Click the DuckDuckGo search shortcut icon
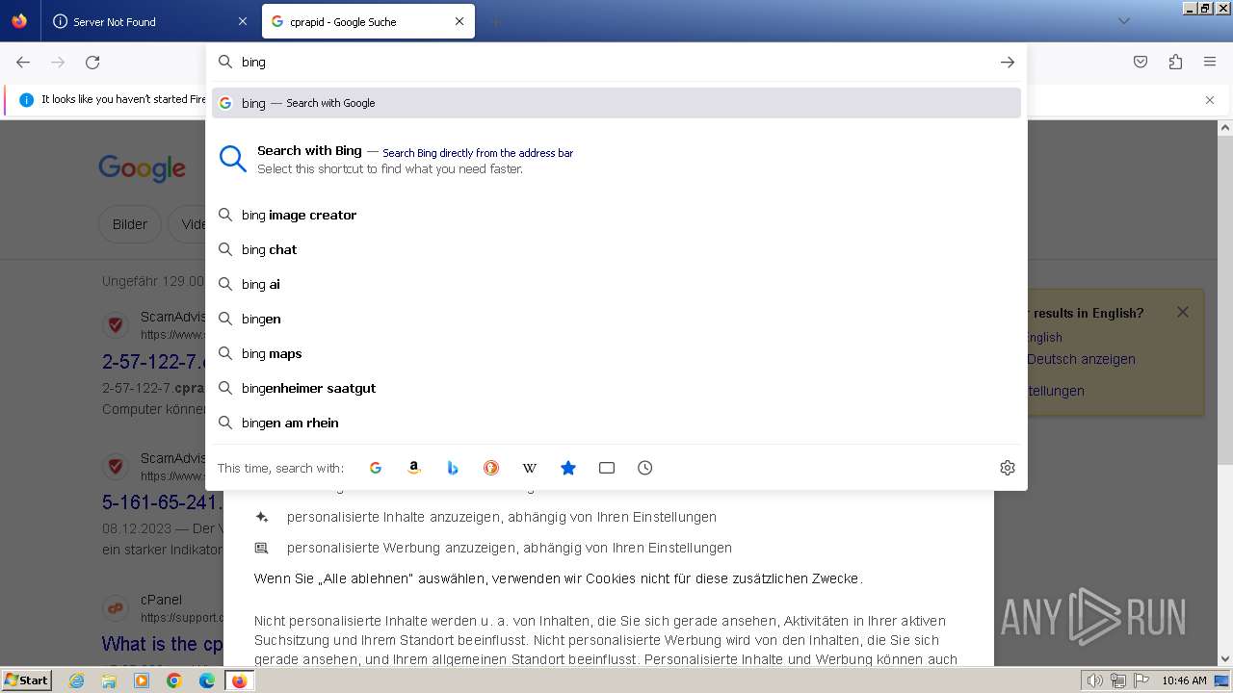Screen dimensions: 1233x693 tap(491, 468)
